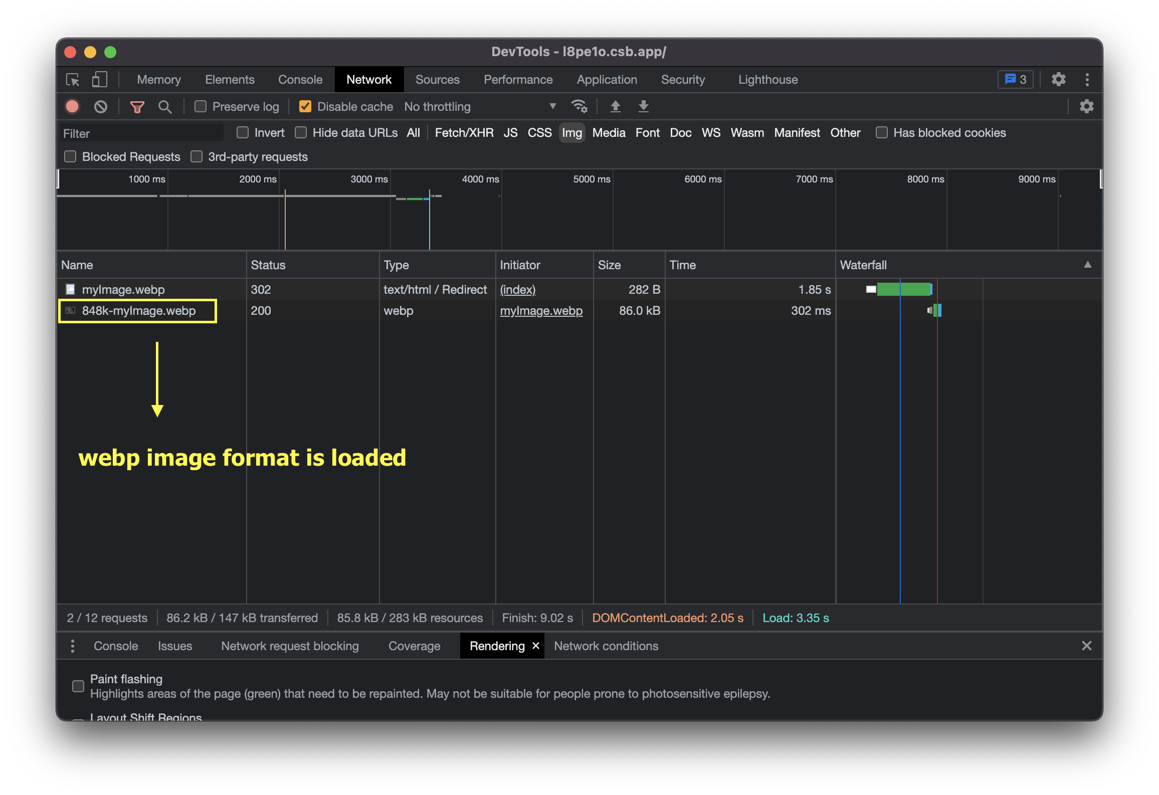Screen dimensions: 1159x795
Task: Select the Console tab in bottom panel
Action: [x=116, y=645]
